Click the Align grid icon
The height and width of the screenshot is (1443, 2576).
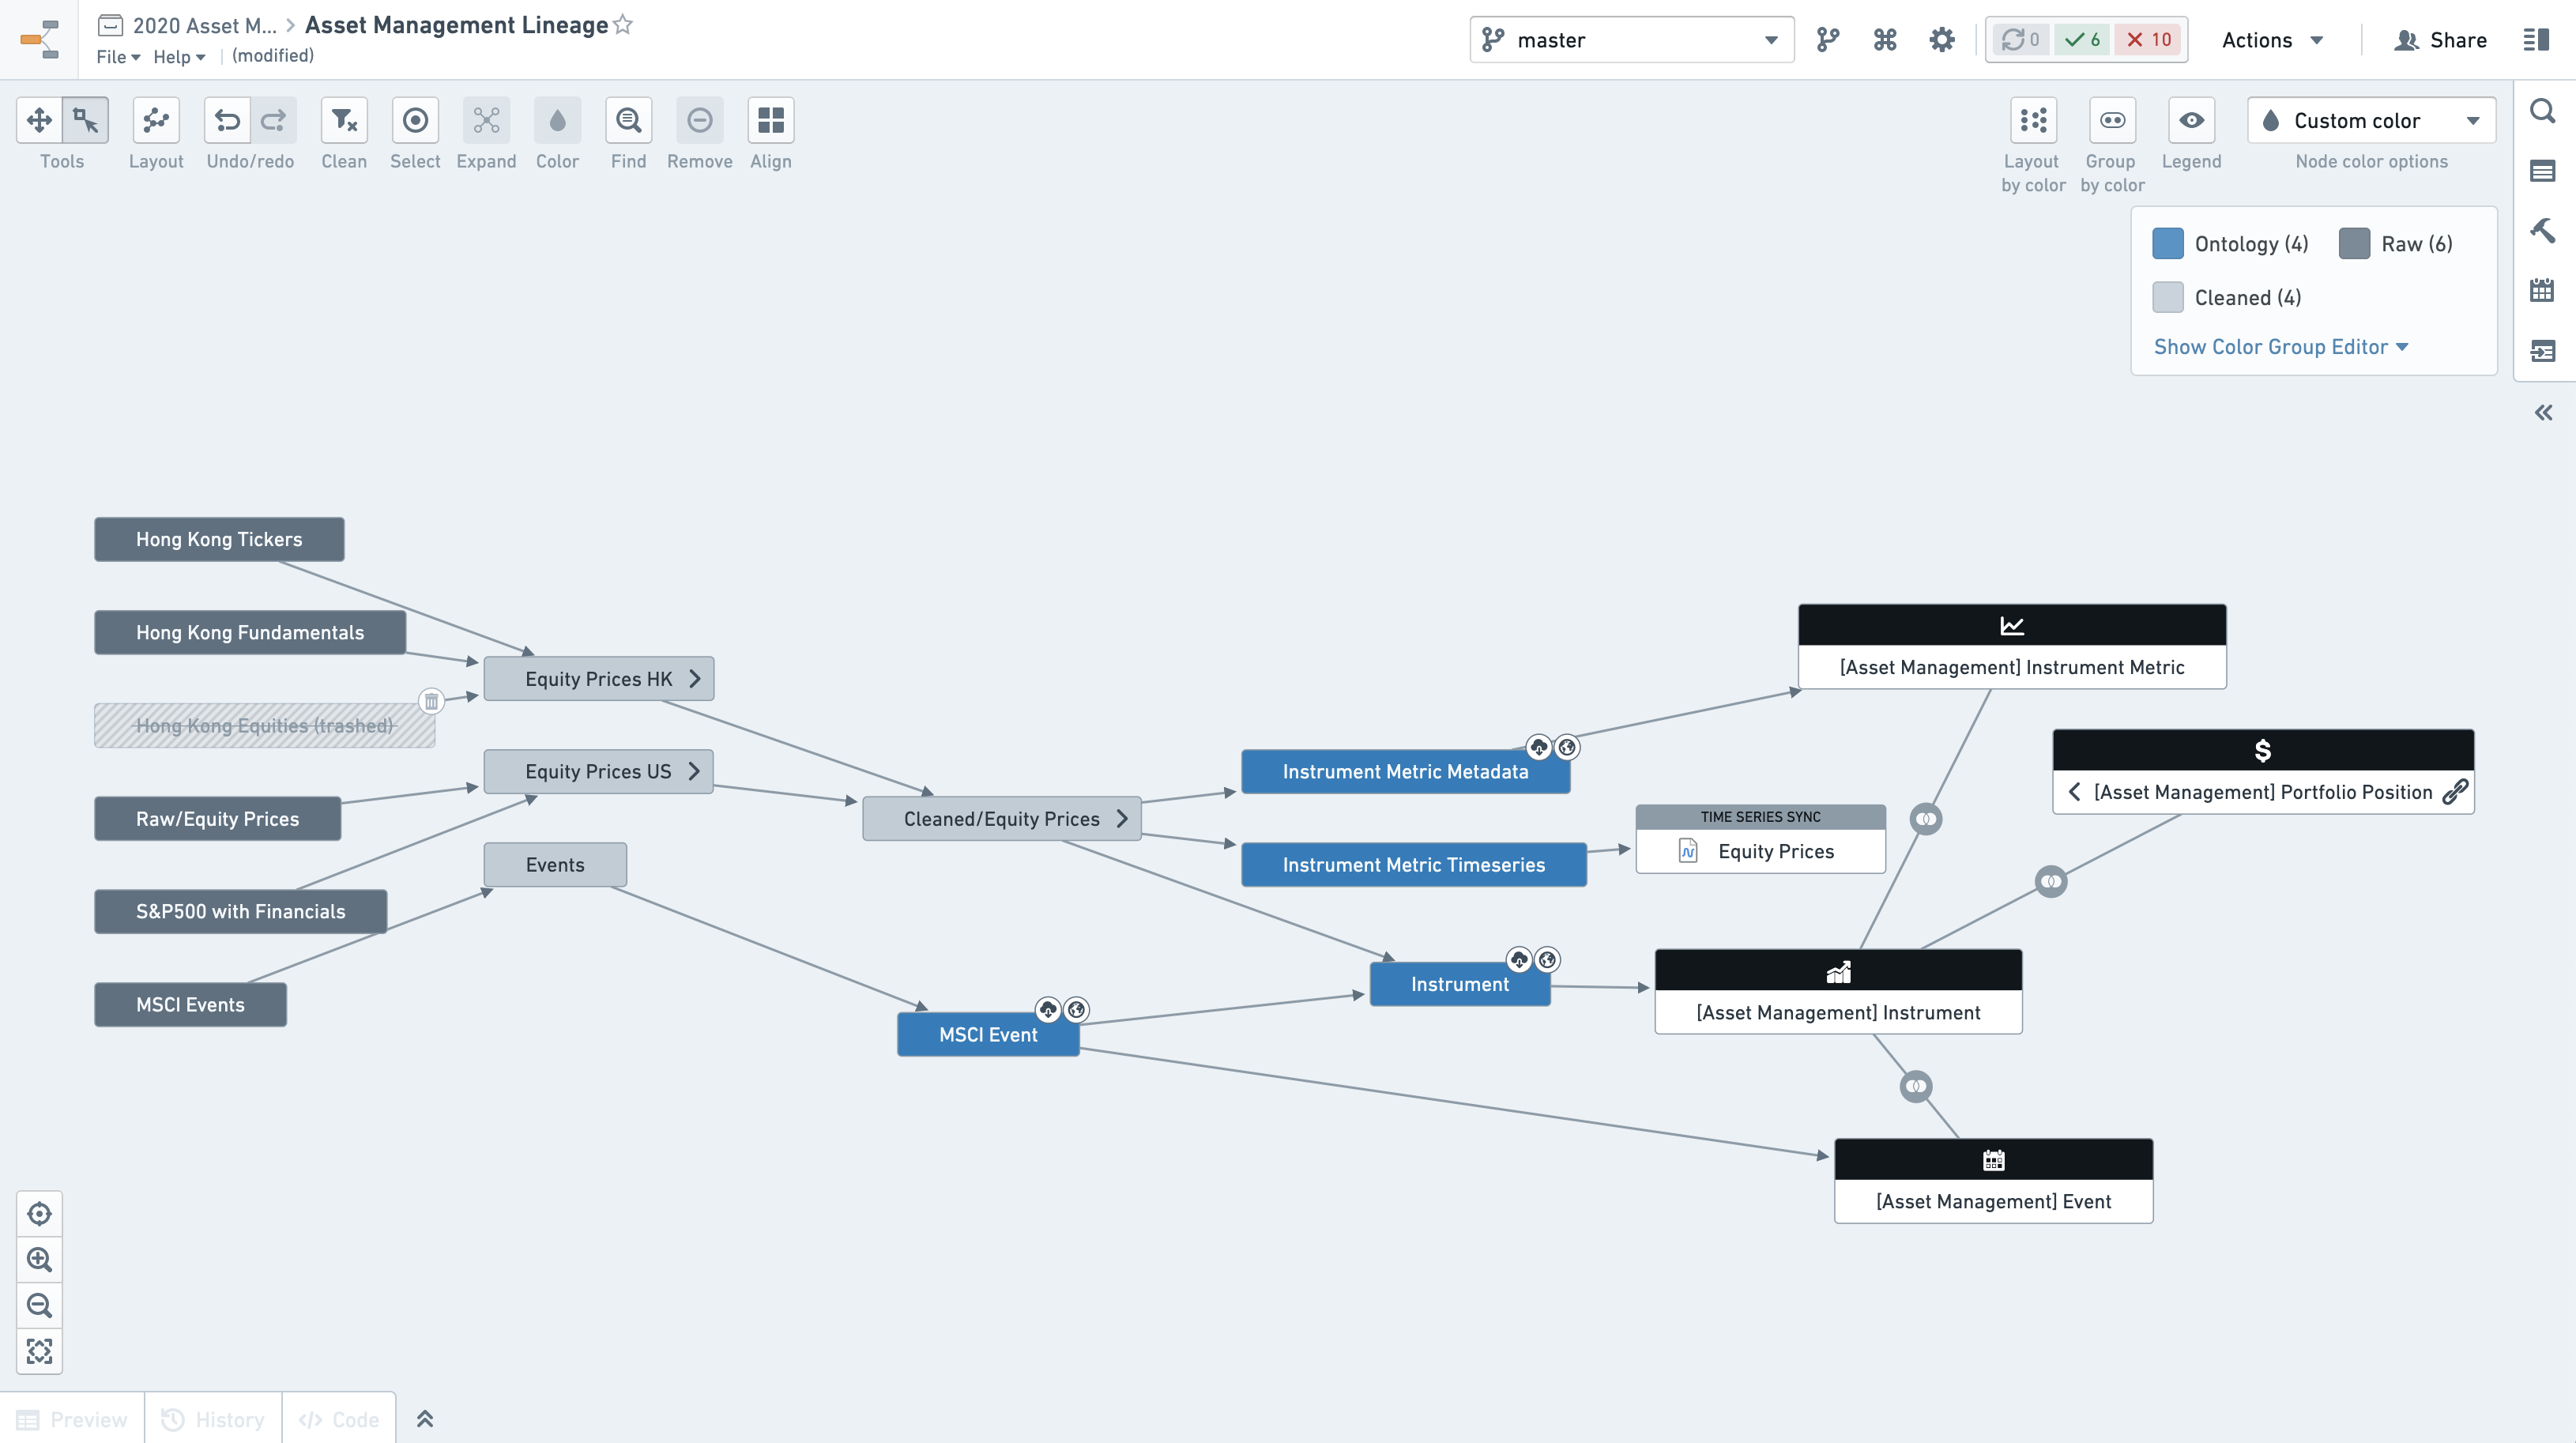(x=770, y=121)
